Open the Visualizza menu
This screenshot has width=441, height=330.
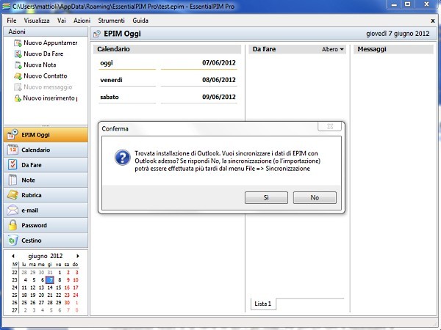[x=36, y=21]
